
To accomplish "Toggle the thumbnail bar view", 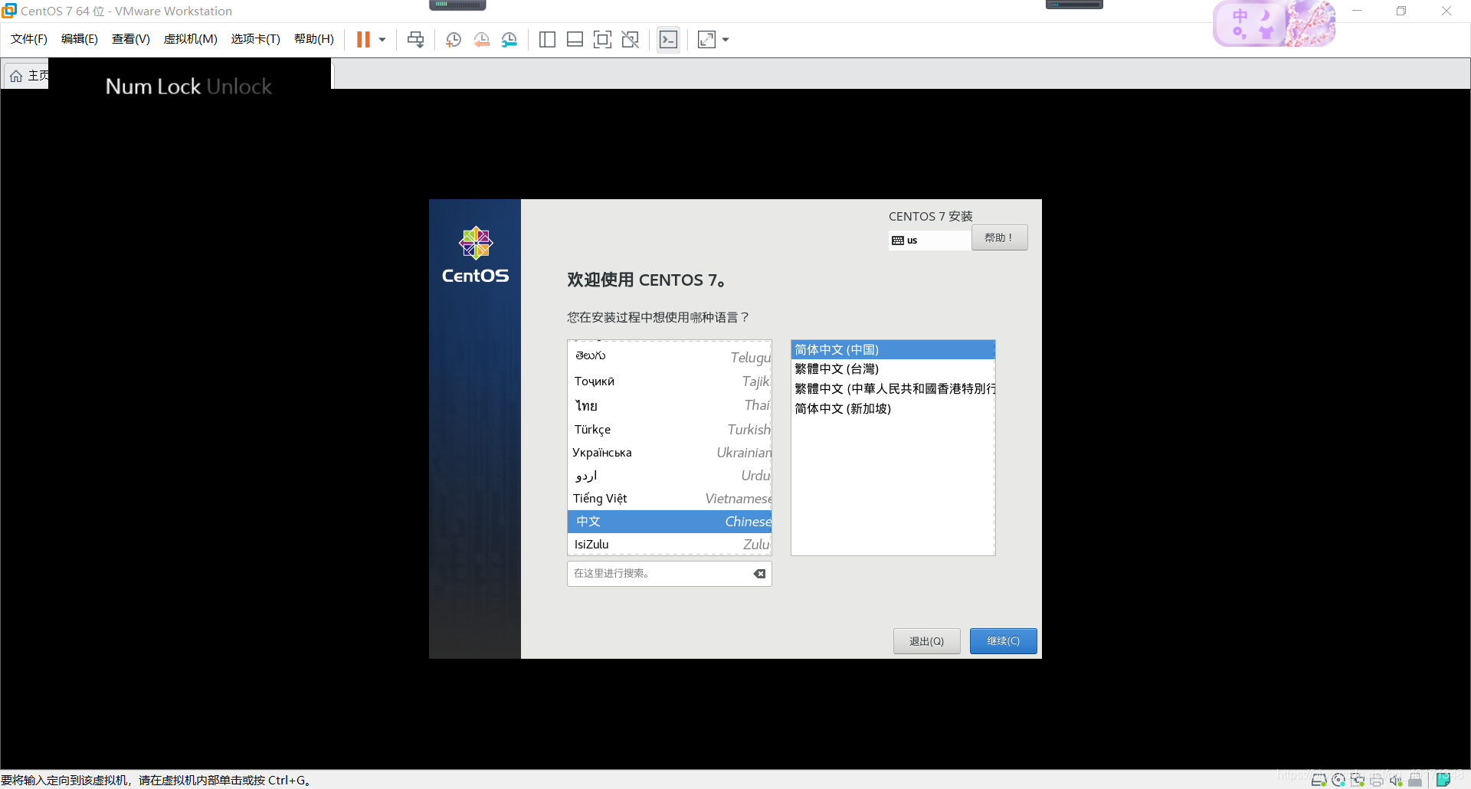I will click(575, 39).
